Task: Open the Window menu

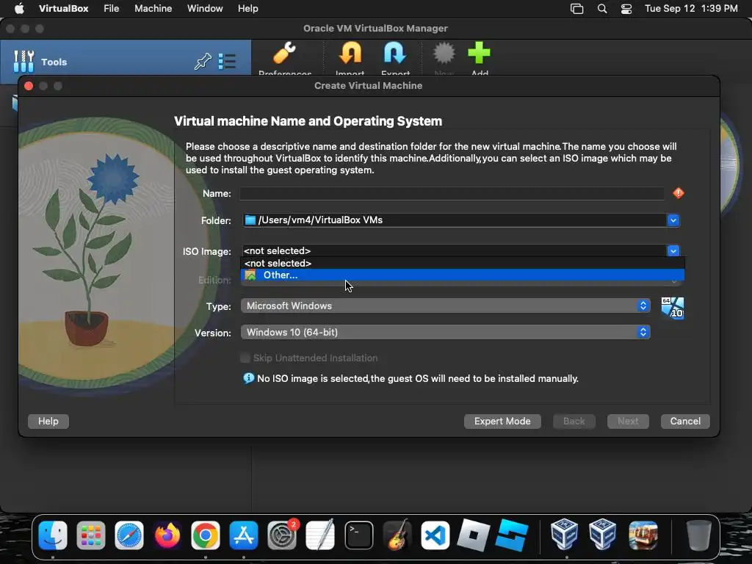Action: 205,9
